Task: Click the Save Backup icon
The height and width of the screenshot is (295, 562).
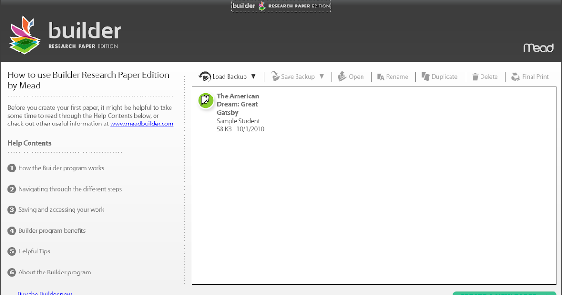Action: [x=275, y=76]
